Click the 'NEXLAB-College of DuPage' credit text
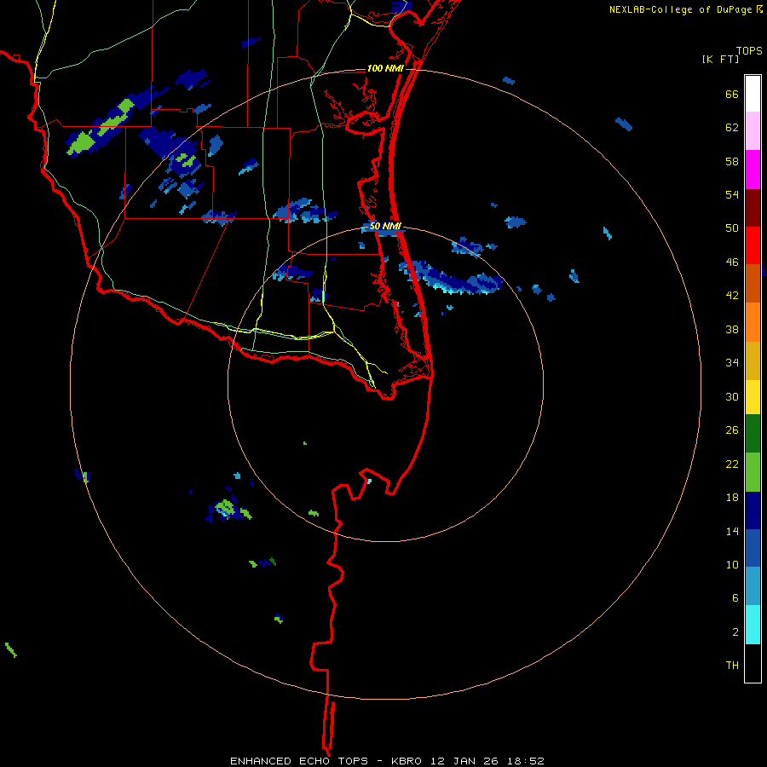This screenshot has width=767, height=767. click(681, 9)
